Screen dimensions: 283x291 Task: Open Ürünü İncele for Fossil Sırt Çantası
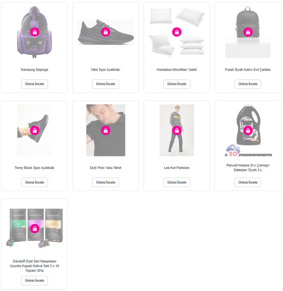(x=248, y=84)
